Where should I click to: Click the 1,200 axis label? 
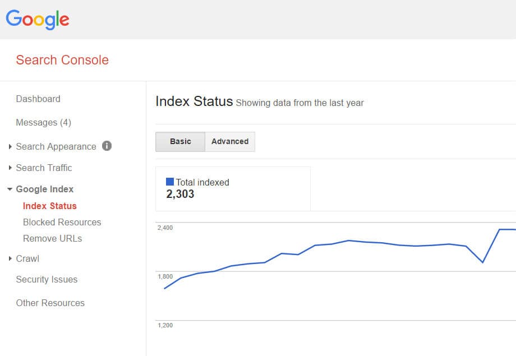pyautogui.click(x=165, y=325)
